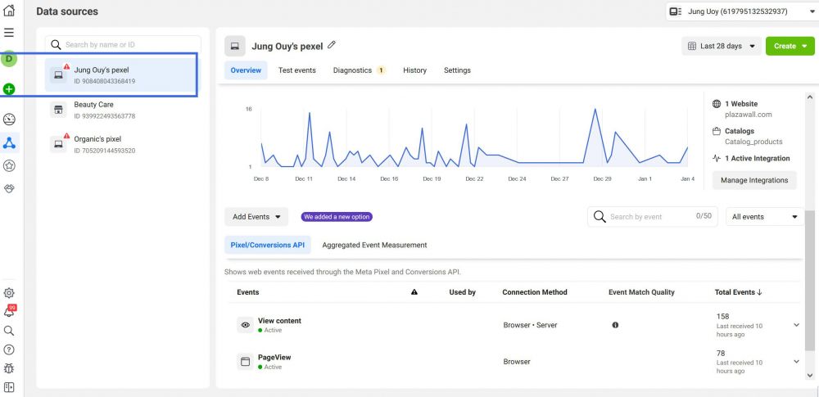
Task: Select Organic's pixel data source
Action: point(122,144)
